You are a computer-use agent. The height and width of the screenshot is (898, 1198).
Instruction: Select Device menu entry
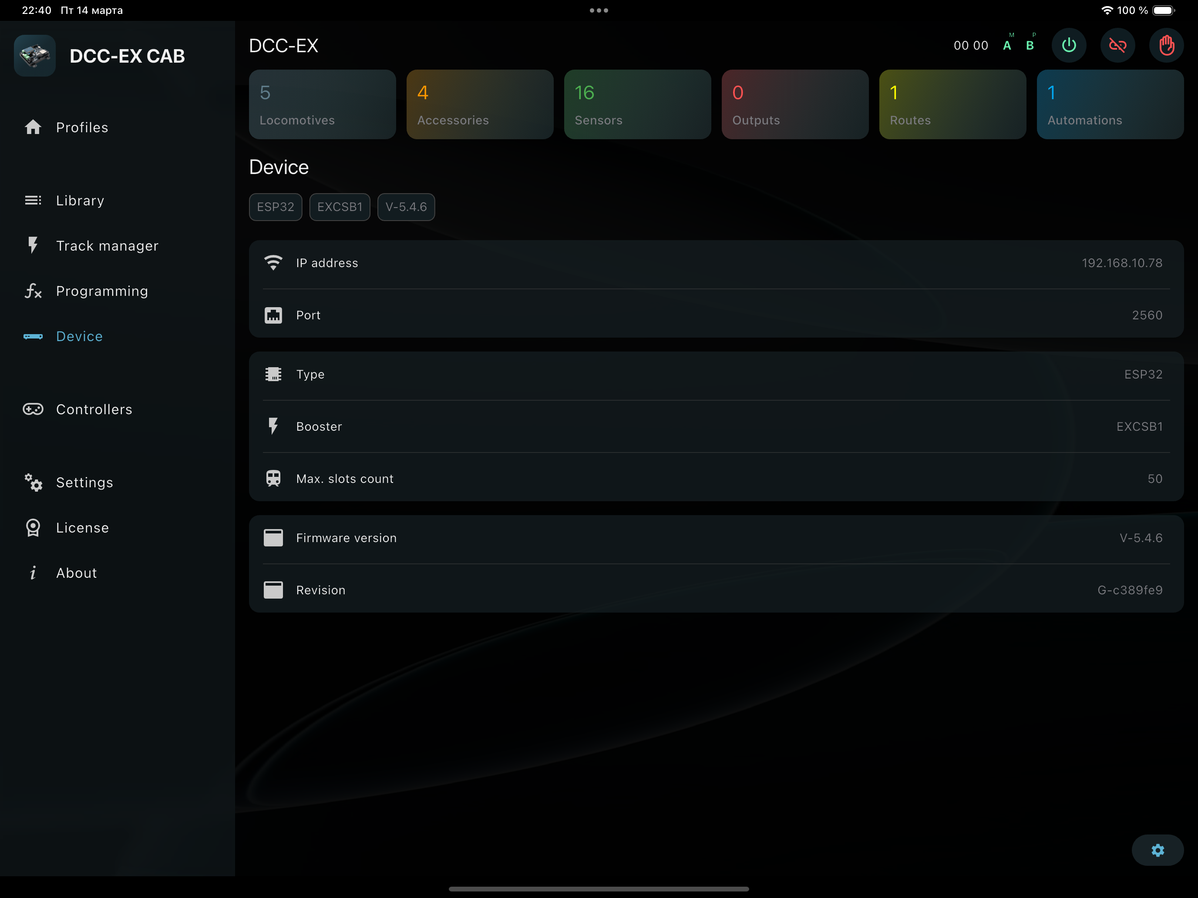79,336
